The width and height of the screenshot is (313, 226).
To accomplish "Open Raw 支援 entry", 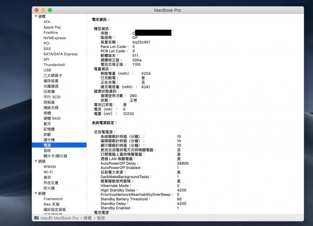I will click(x=51, y=204).
